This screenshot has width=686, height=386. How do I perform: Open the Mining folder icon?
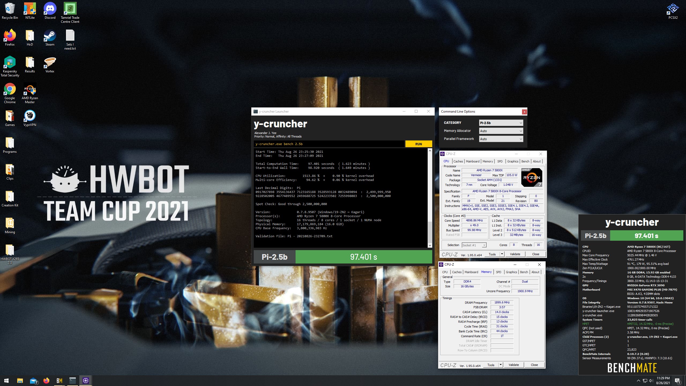(10, 225)
